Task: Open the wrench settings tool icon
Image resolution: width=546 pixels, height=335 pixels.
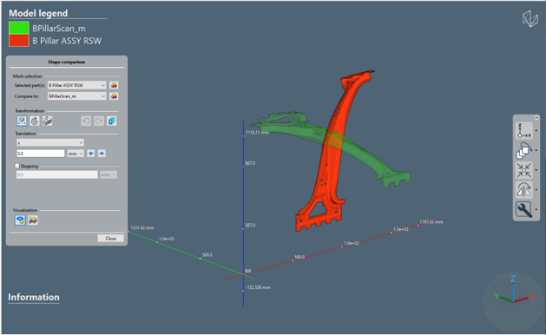Action: [524, 210]
